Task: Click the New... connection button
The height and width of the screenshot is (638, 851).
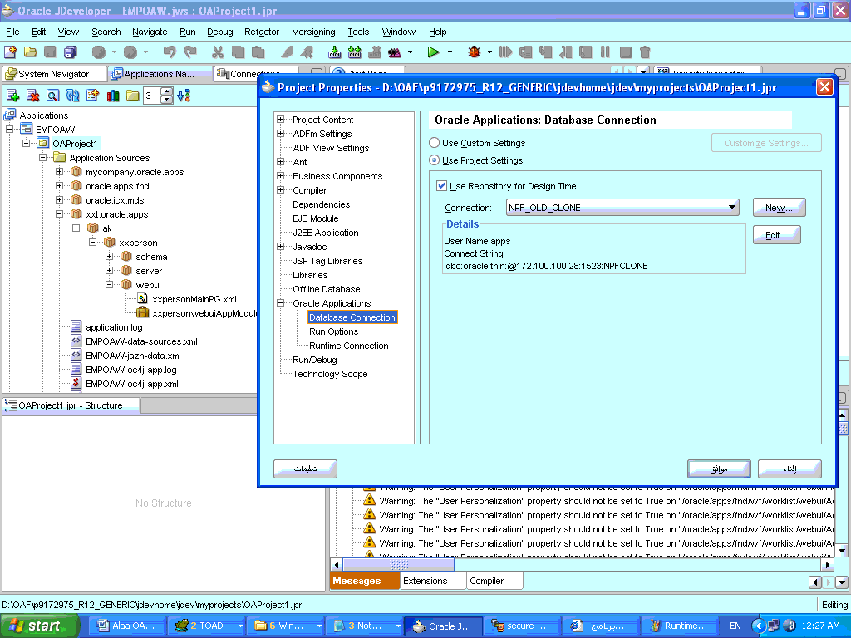Action: (x=779, y=207)
